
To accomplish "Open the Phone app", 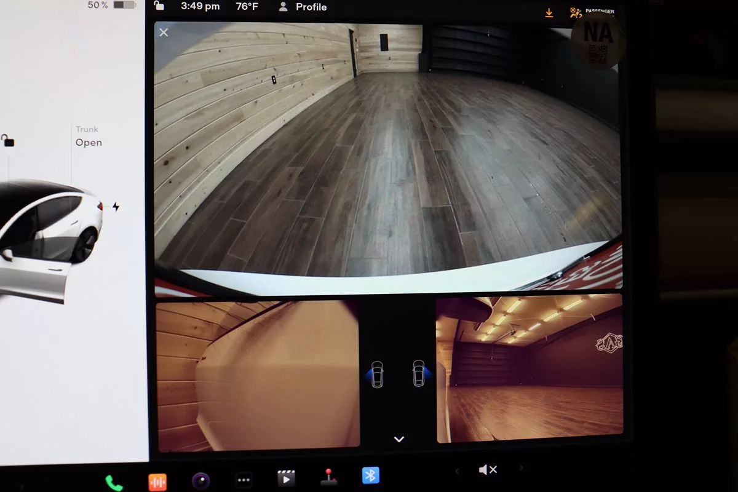I will point(113,482).
